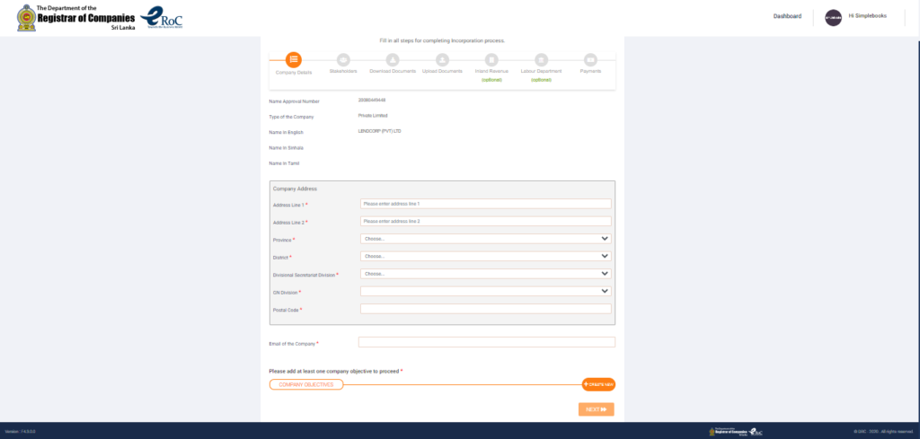Click the Private Limited company type text
The image size is (920, 439).
click(x=373, y=116)
